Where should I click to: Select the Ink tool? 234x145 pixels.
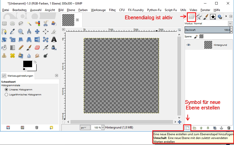[x=54, y=48]
